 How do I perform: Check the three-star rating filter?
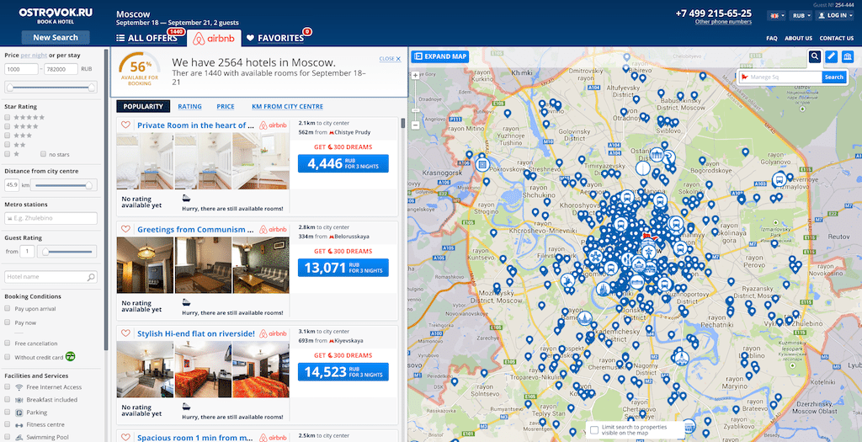[7, 136]
